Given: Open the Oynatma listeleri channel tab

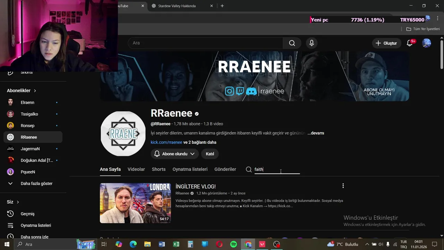Looking at the screenshot, I should coord(190,169).
